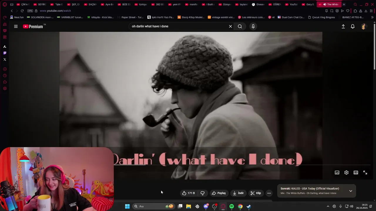
Task: Show hidden system tray icons
Action: (x=328, y=206)
